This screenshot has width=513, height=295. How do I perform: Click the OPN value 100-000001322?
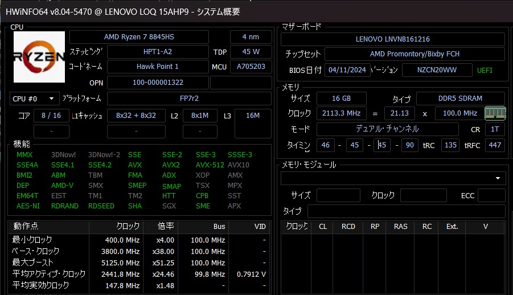(158, 83)
